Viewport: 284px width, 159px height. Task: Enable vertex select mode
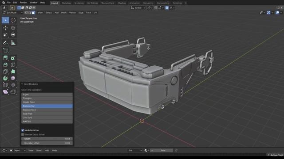pyautogui.click(x=26, y=13)
